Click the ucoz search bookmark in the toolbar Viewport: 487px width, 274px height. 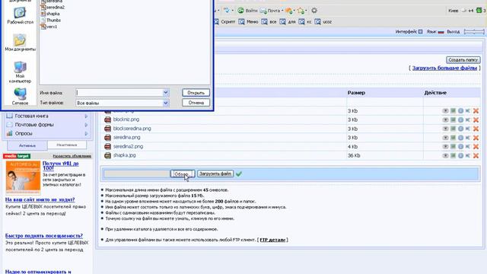click(323, 22)
